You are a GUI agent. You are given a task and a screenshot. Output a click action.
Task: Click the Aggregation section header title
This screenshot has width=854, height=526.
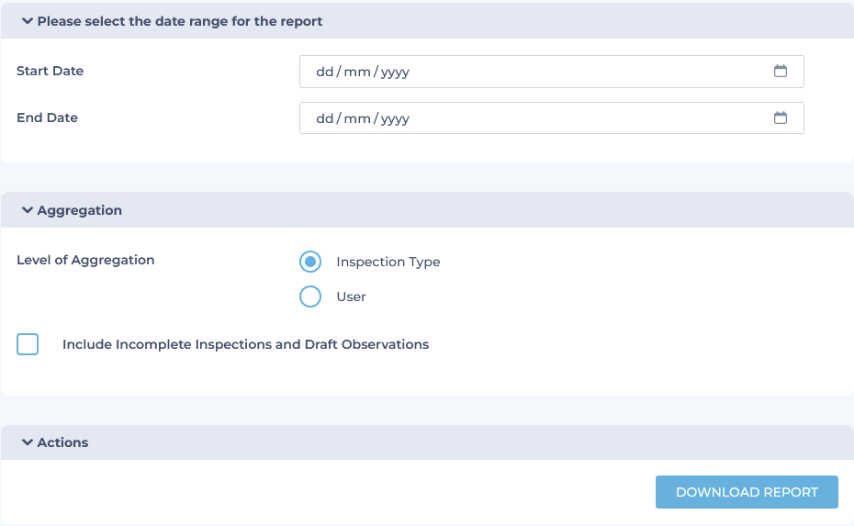tap(80, 210)
